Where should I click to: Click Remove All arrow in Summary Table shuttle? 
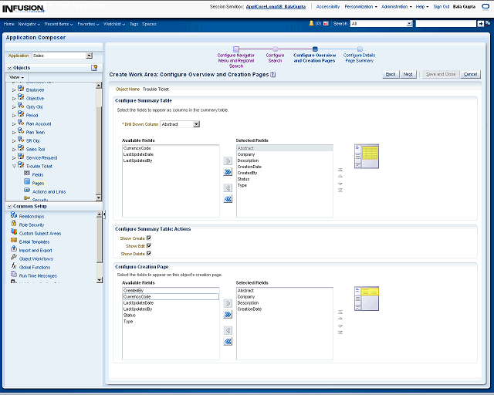[228, 199]
